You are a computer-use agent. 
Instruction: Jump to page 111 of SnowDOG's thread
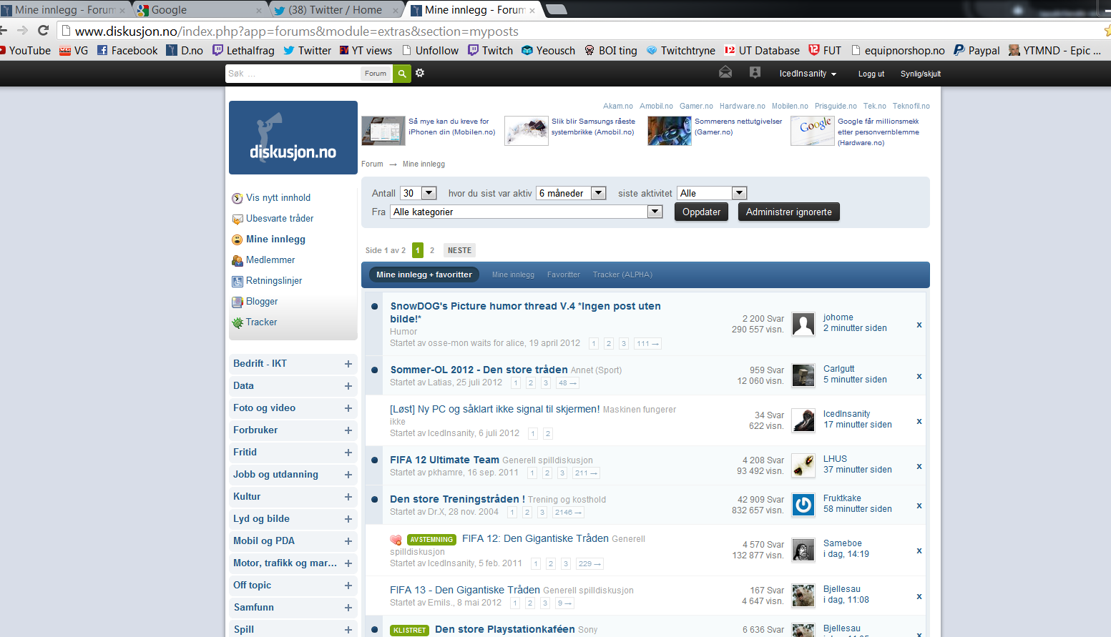pyautogui.click(x=647, y=344)
